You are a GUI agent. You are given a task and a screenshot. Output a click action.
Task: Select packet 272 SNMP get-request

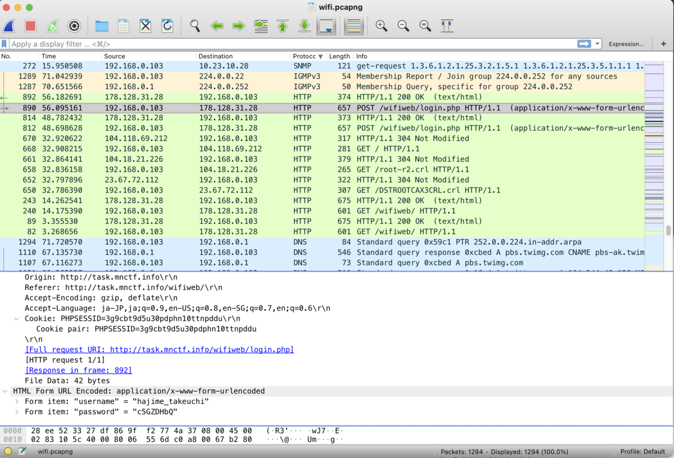click(x=322, y=66)
